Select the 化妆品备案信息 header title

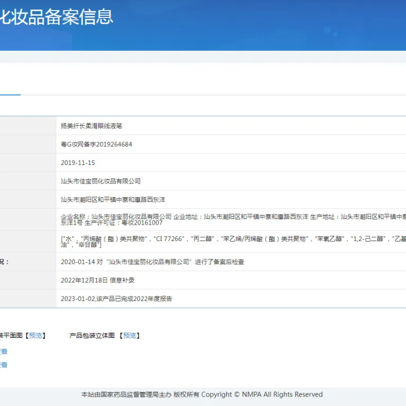[x=57, y=17]
